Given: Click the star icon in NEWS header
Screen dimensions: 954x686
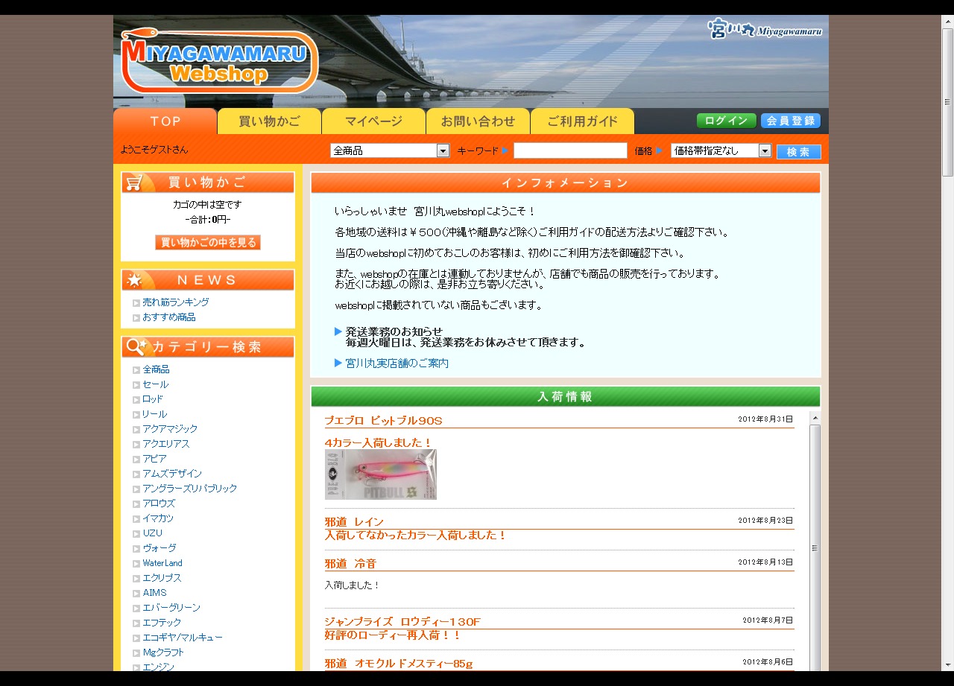Looking at the screenshot, I should (x=134, y=280).
